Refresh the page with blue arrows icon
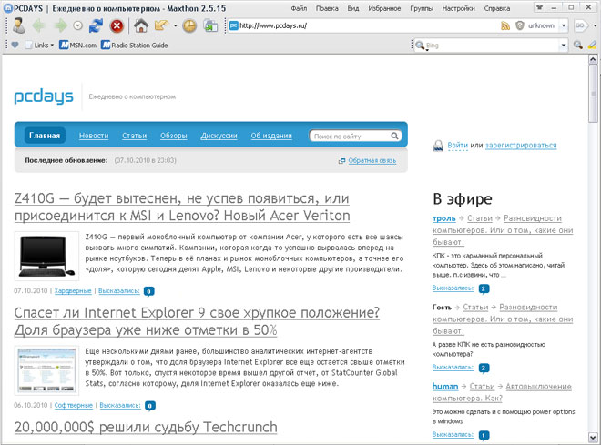 (x=96, y=25)
